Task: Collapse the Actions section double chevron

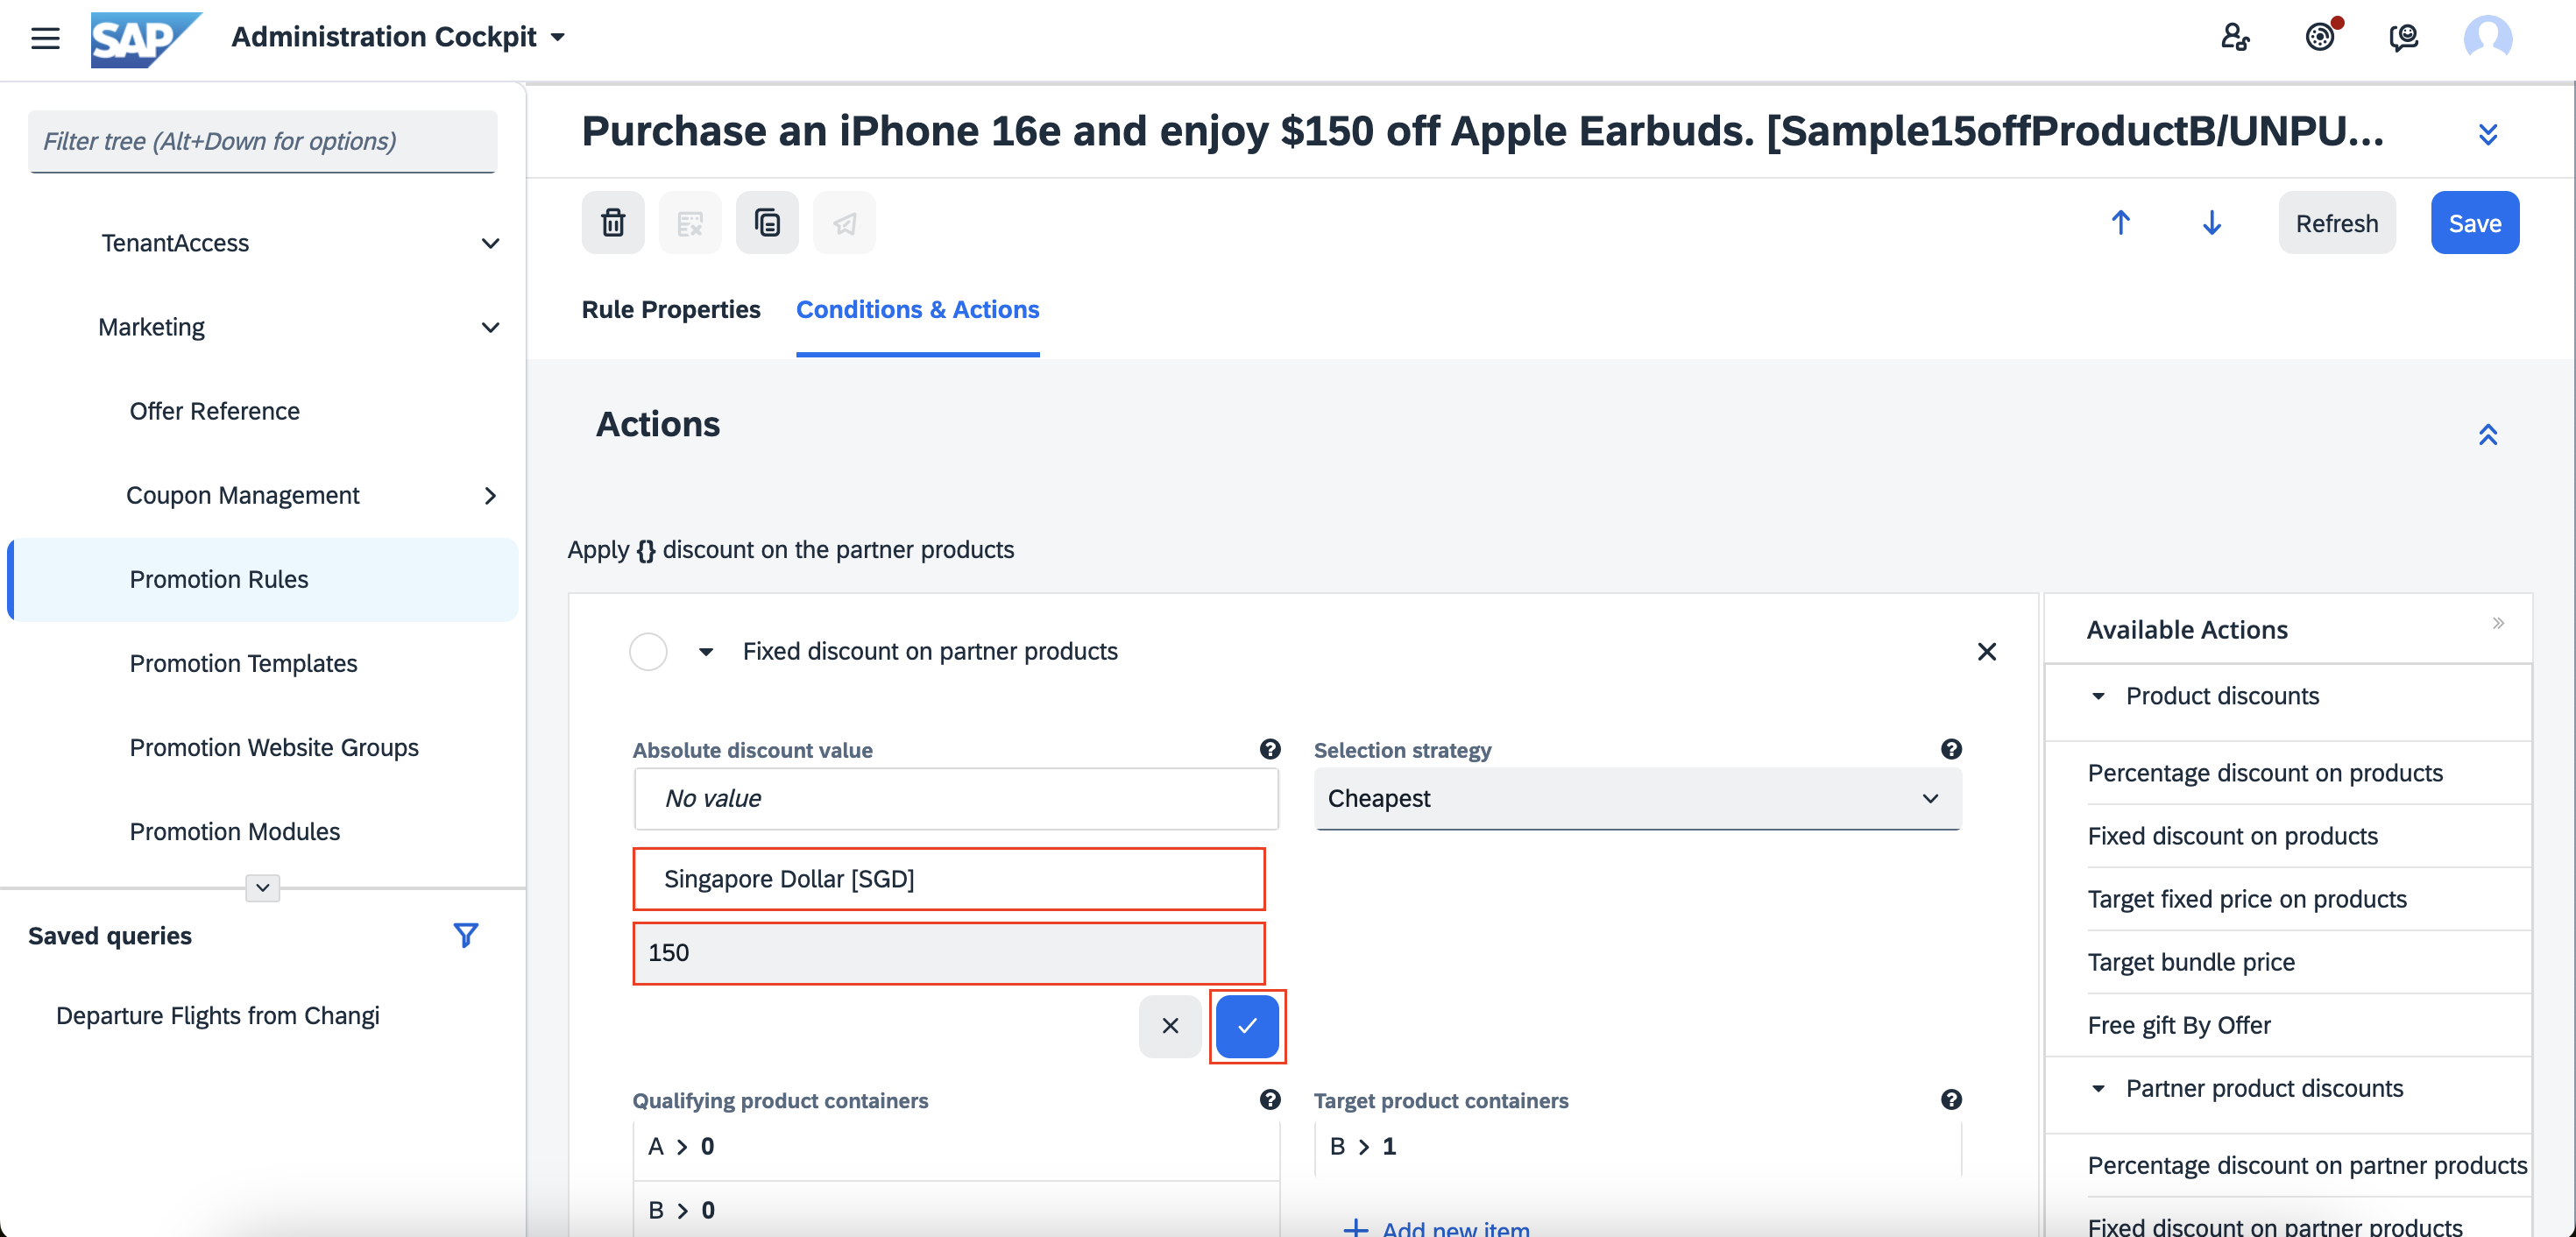Action: (2487, 435)
